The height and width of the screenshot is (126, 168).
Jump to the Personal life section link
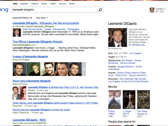pos(59,29)
